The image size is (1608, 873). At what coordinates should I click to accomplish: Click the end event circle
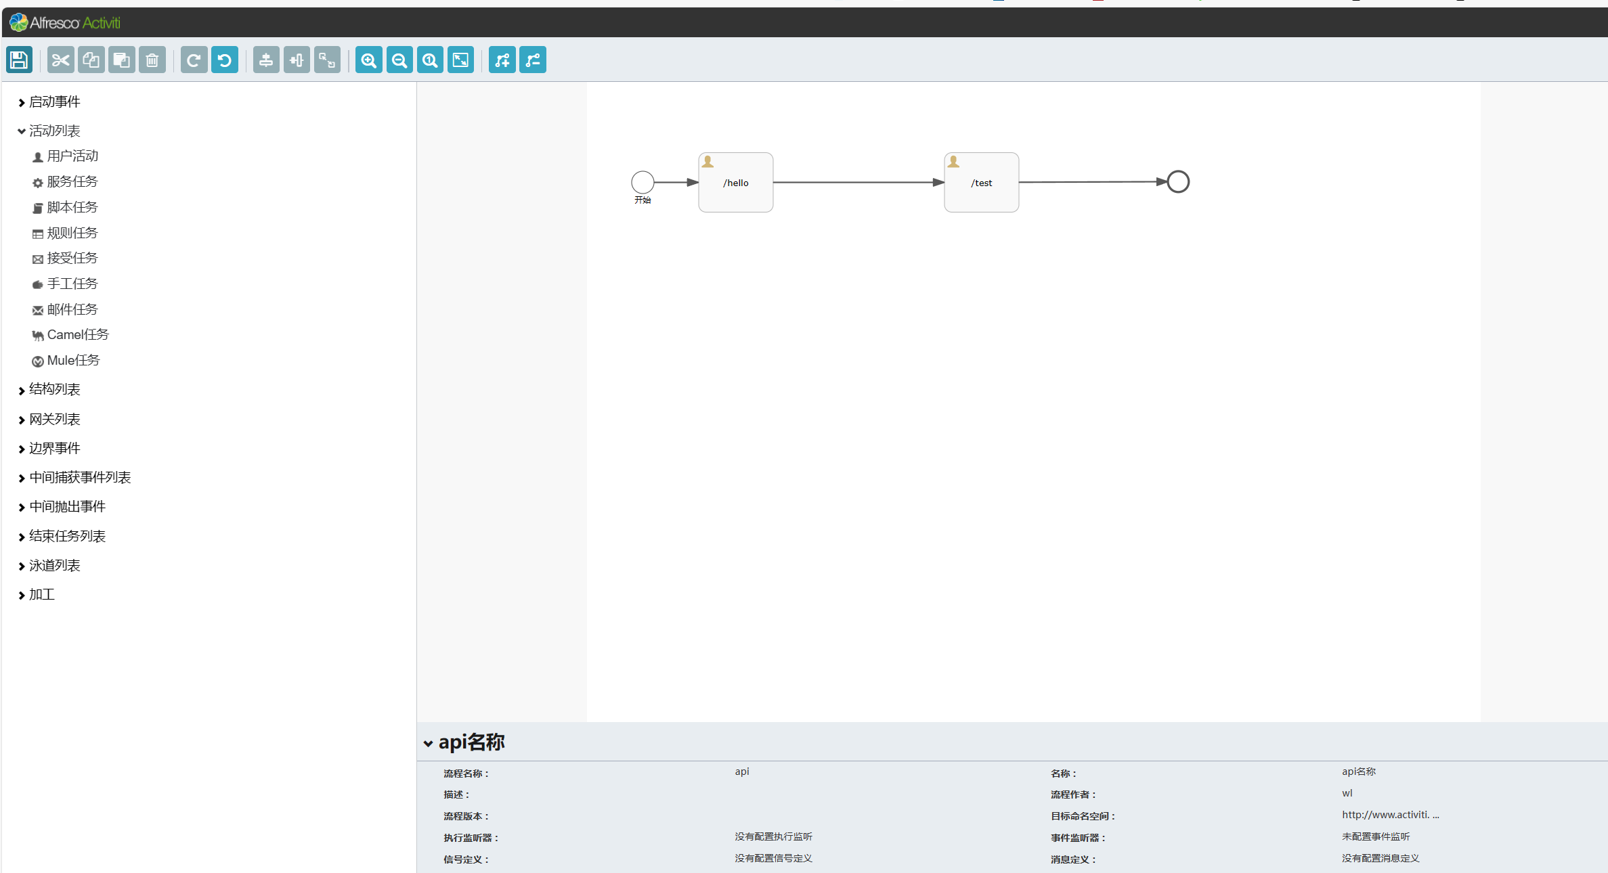[x=1178, y=181]
